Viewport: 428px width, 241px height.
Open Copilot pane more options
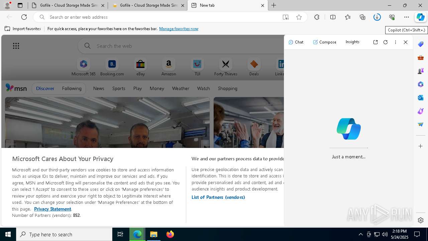[x=396, y=42]
